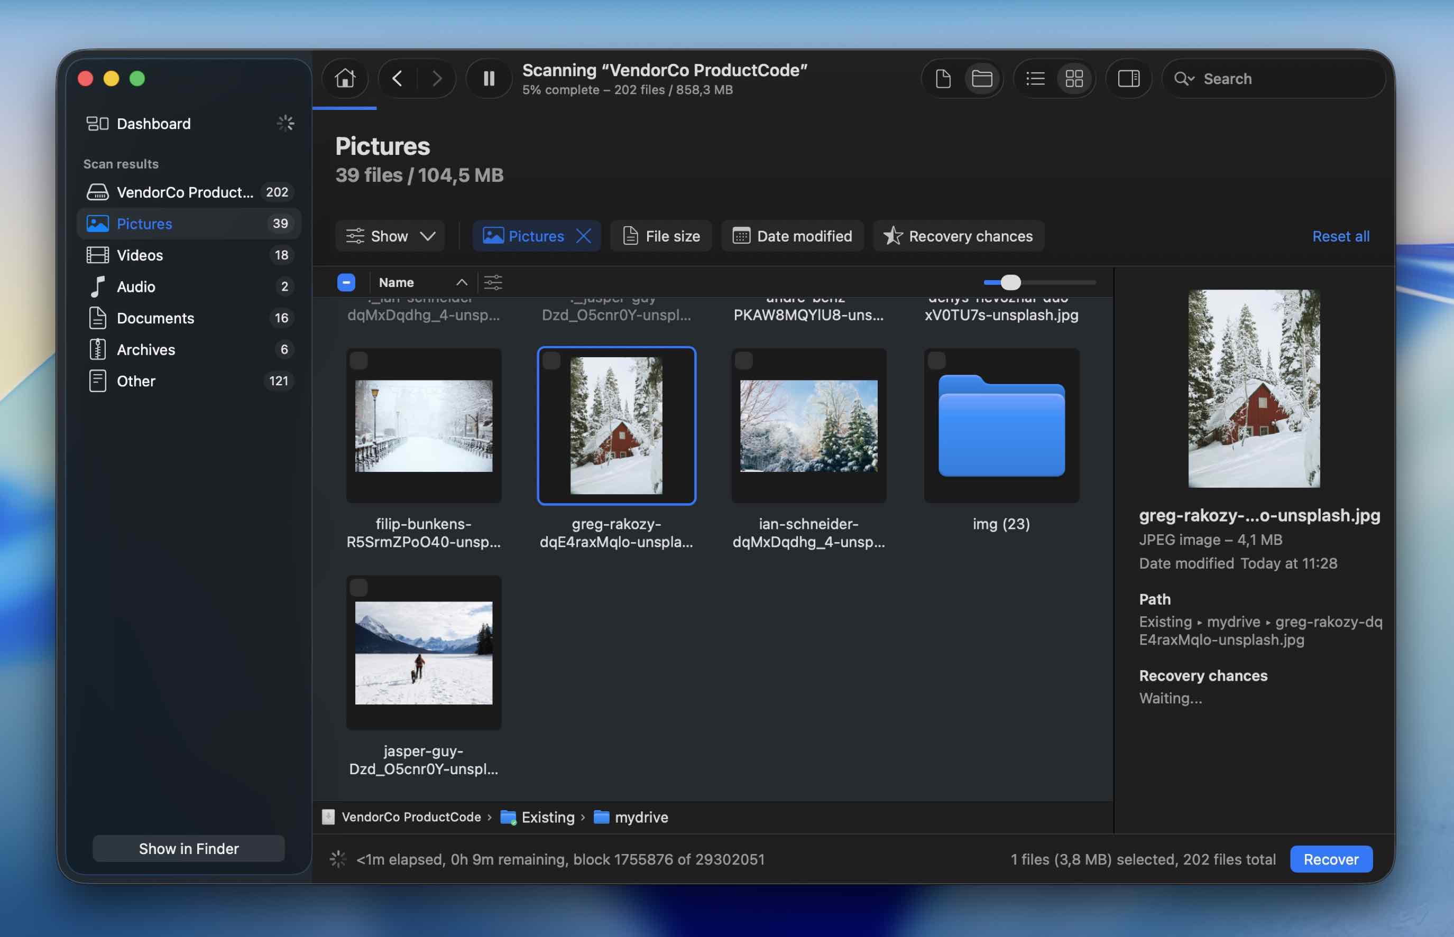The height and width of the screenshot is (937, 1454).
Task: Click the Home button in the toolbar
Action: [x=345, y=78]
